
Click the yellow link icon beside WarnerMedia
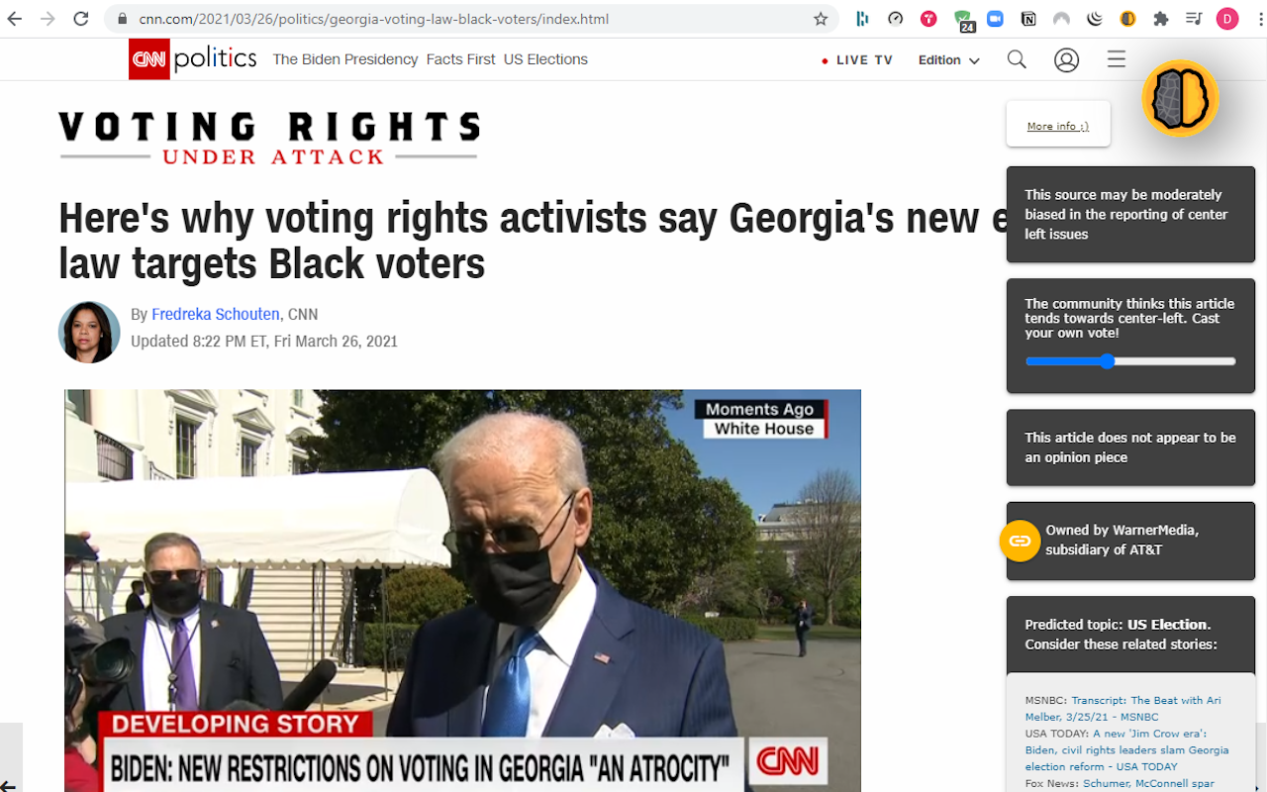point(1020,541)
